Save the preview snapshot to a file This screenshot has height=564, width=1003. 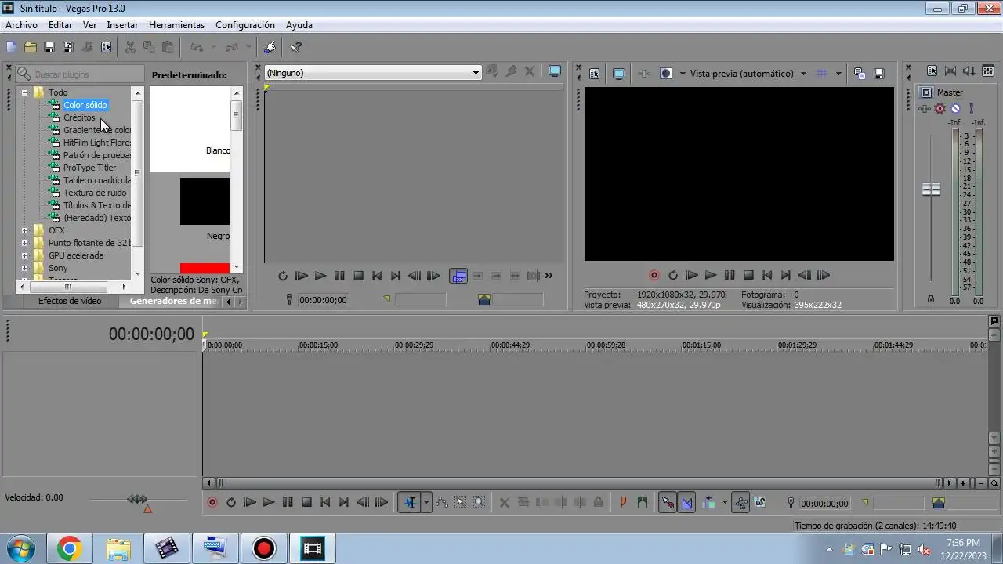[879, 74]
